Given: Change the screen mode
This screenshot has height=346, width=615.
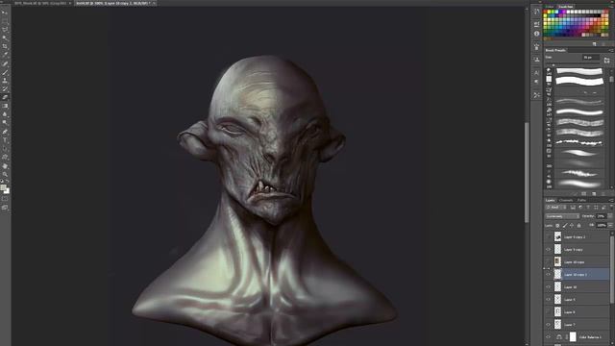Looking at the screenshot, I should 5,208.
